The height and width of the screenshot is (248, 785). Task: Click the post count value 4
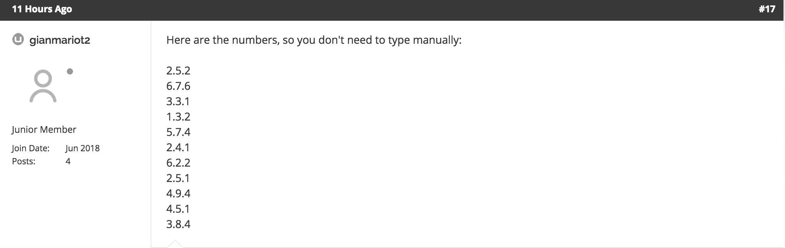pyautogui.click(x=68, y=161)
